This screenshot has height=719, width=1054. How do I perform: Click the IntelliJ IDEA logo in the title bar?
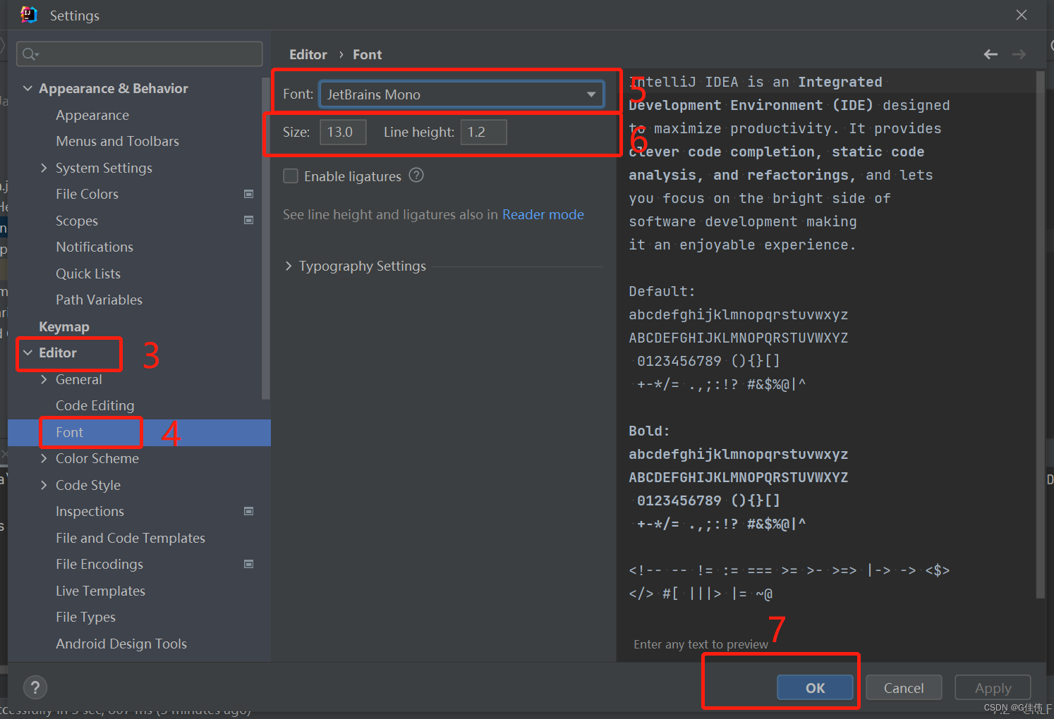point(29,15)
